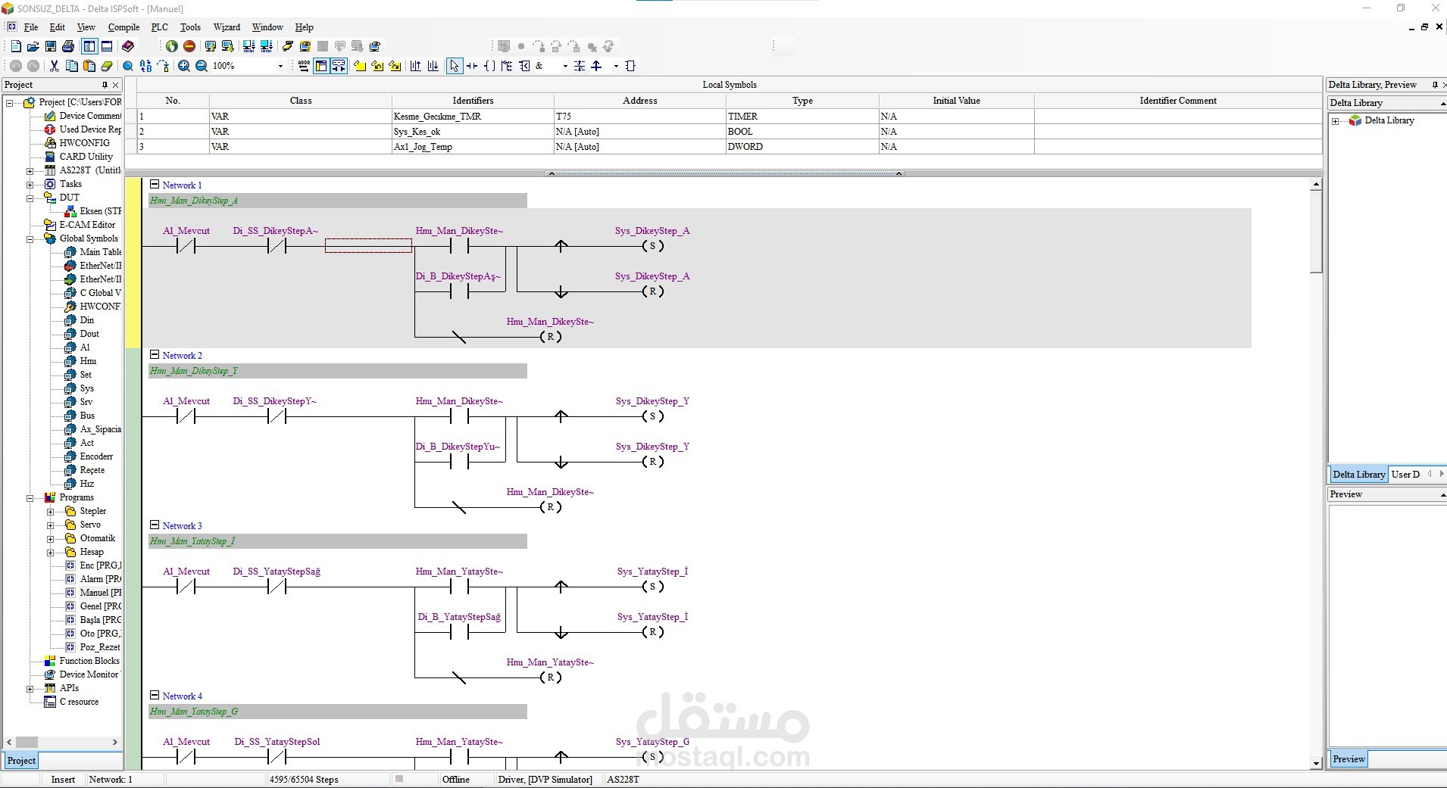Click the Paste clipboard icon

point(89,66)
